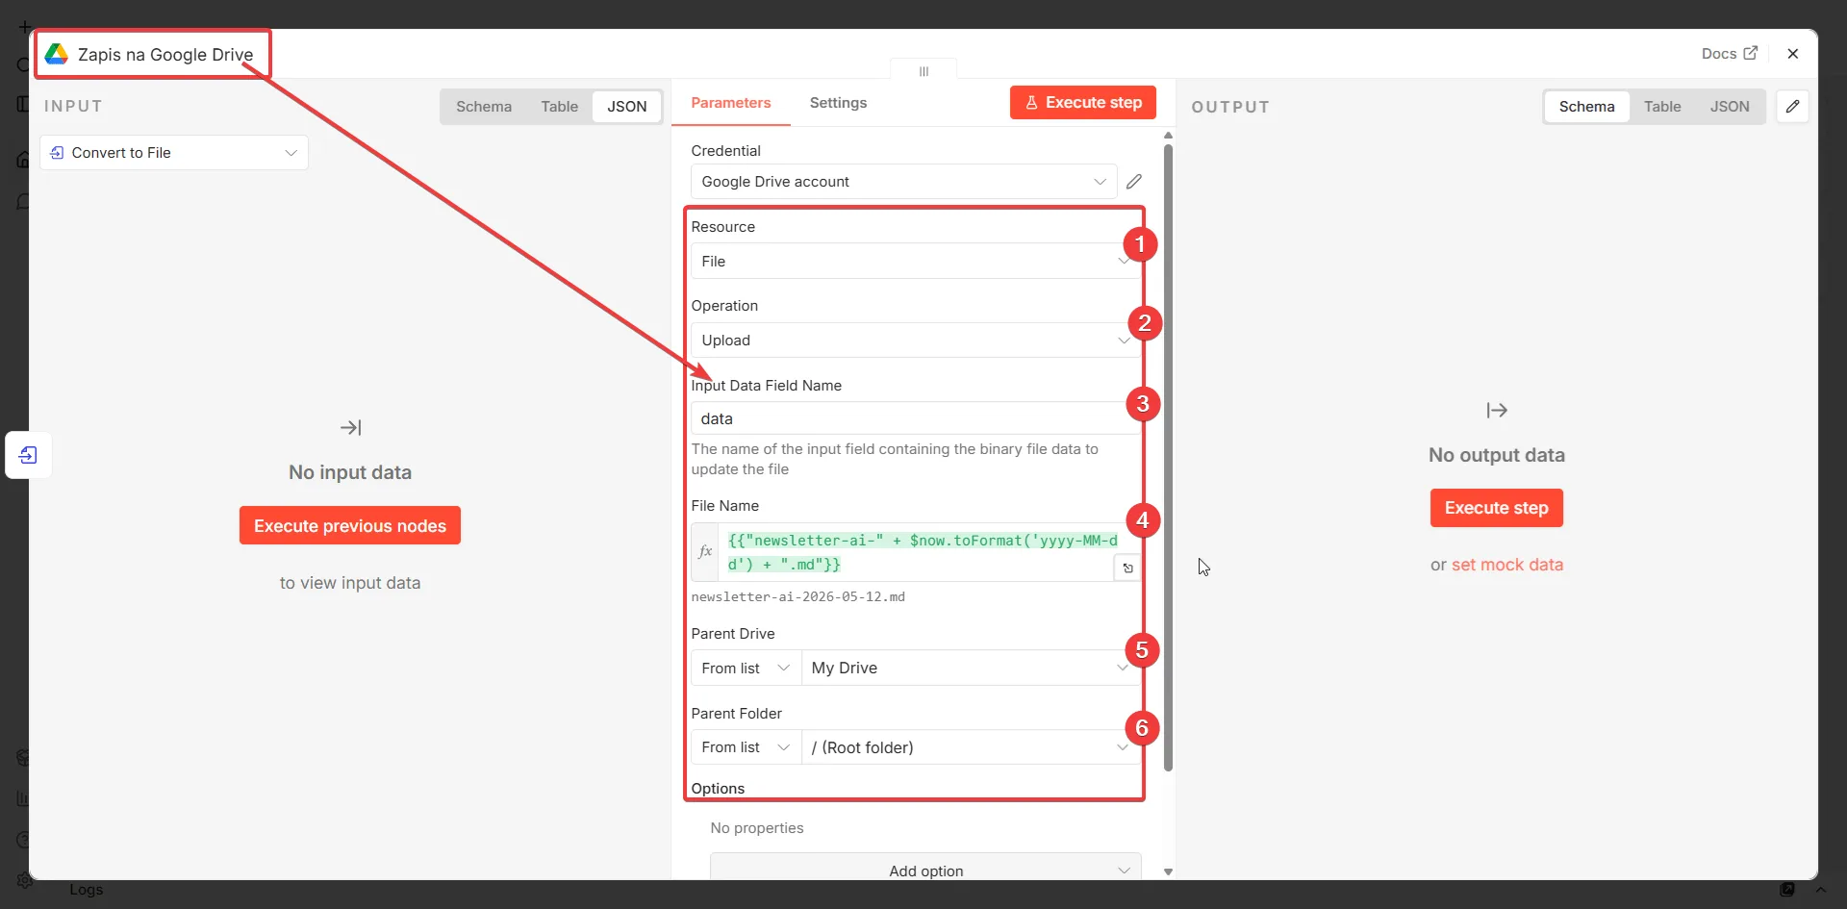The width and height of the screenshot is (1847, 909).
Task: Click resolved filename newsletter-ai-2026-05-12.md
Action: [x=797, y=597]
